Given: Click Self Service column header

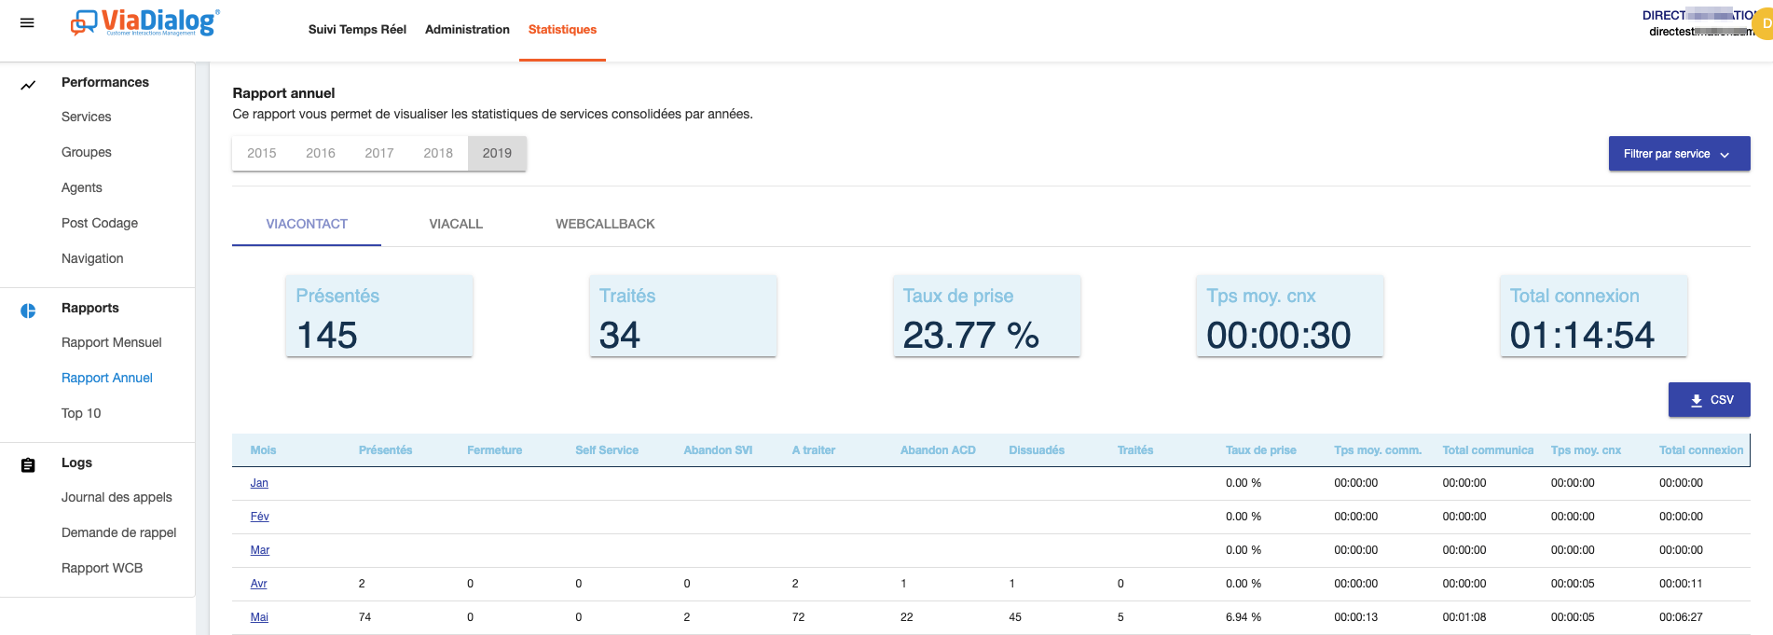Looking at the screenshot, I should click(607, 450).
